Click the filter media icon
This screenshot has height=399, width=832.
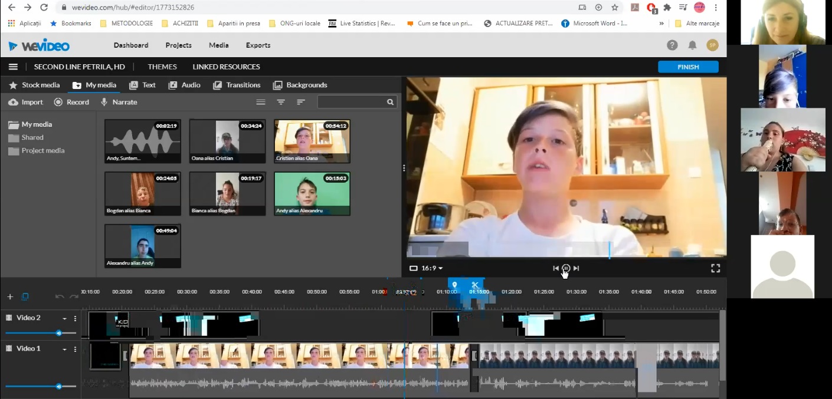coord(281,102)
